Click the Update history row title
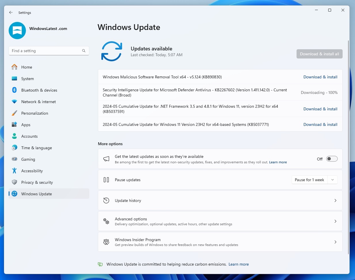The height and width of the screenshot is (280, 355). [x=128, y=200]
